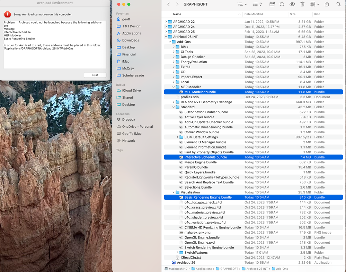Image resolution: width=346 pixels, height=272 pixels.
Task: Select Interactive Schedule.bundle file row
Action: 253,157
